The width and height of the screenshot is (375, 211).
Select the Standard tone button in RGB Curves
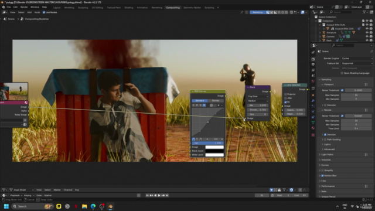[x=200, y=101]
